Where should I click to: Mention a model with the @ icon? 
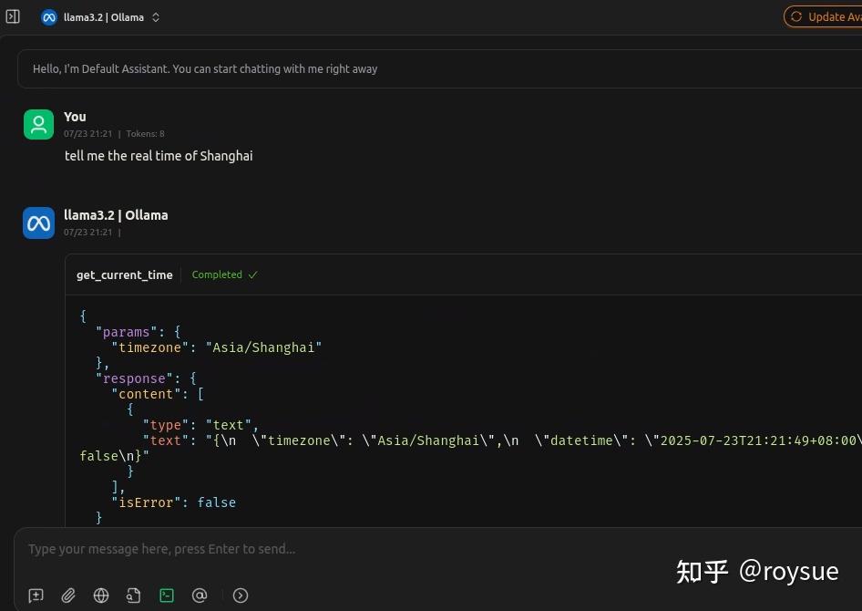(200, 595)
